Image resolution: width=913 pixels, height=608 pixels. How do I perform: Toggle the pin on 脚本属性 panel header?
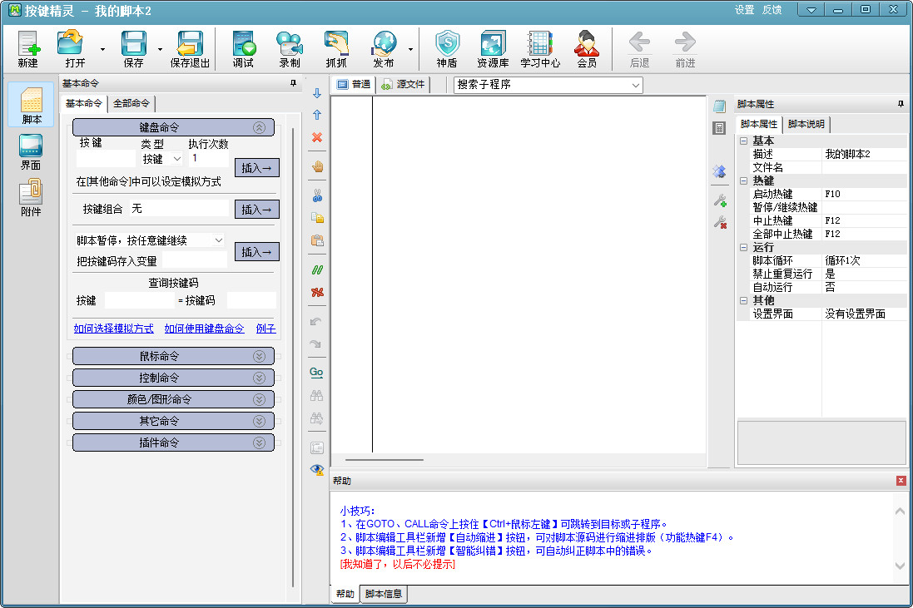tap(901, 104)
